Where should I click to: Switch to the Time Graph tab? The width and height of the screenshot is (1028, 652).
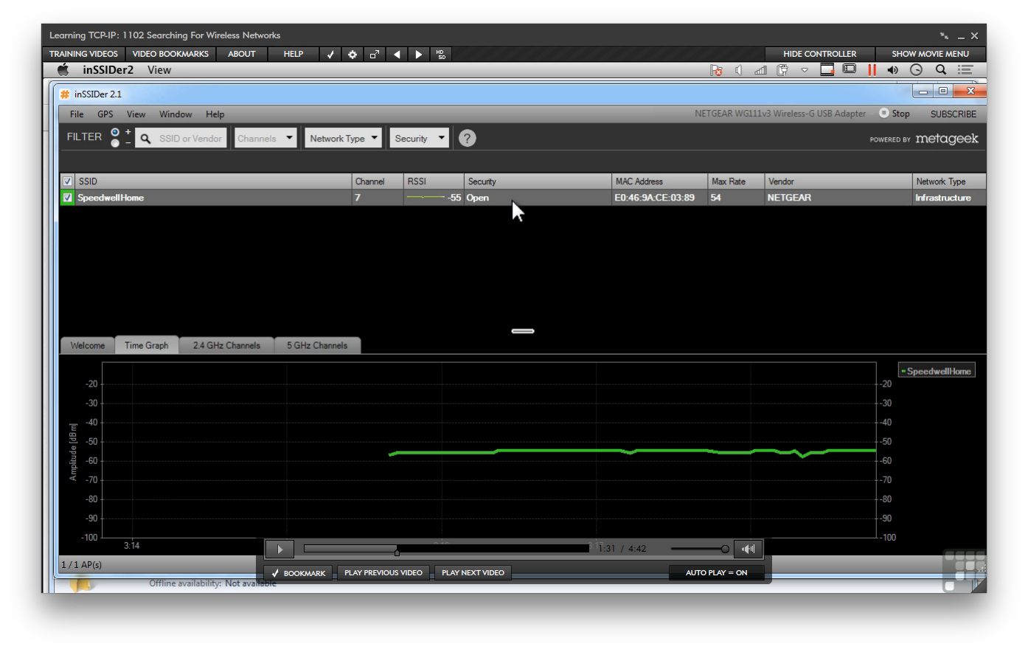point(146,345)
